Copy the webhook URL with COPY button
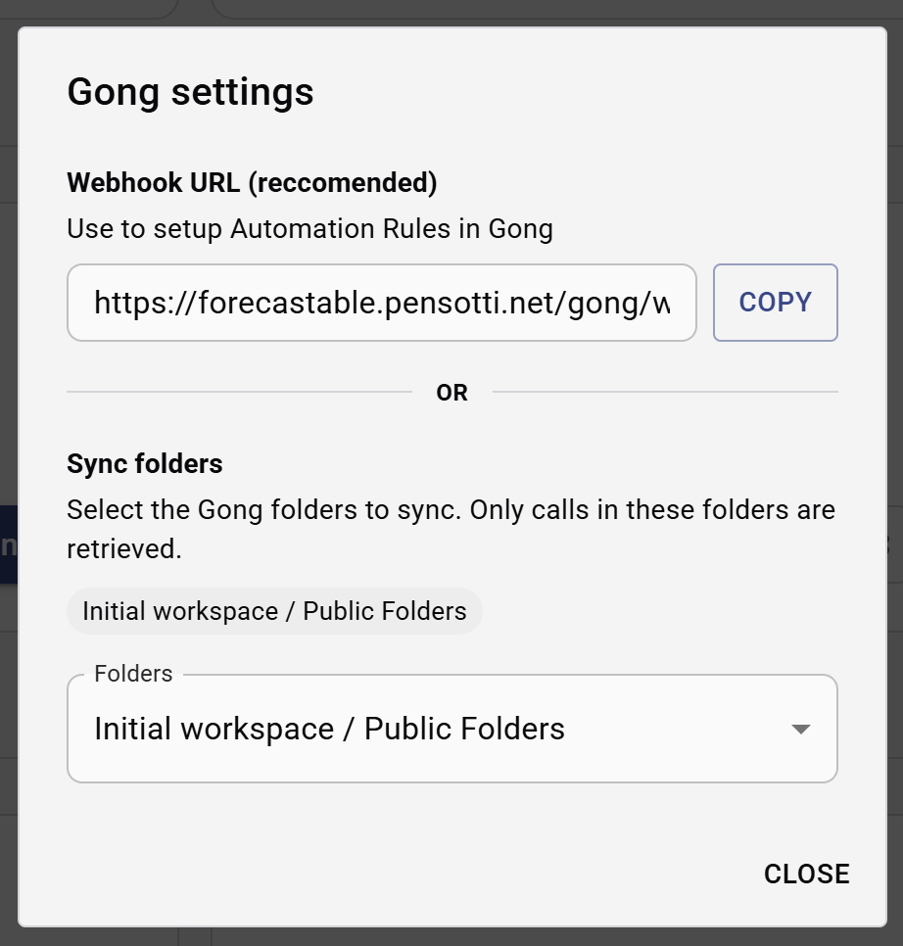The height and width of the screenshot is (946, 903). (x=775, y=303)
